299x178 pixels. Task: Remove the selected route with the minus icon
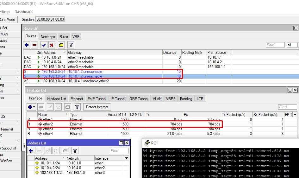(34, 45)
